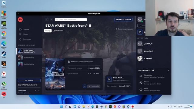This screenshot has width=194, height=109.
Task: Open the NVIDIA GeForce Experience desktop icon
Action: click(x=4, y=25)
